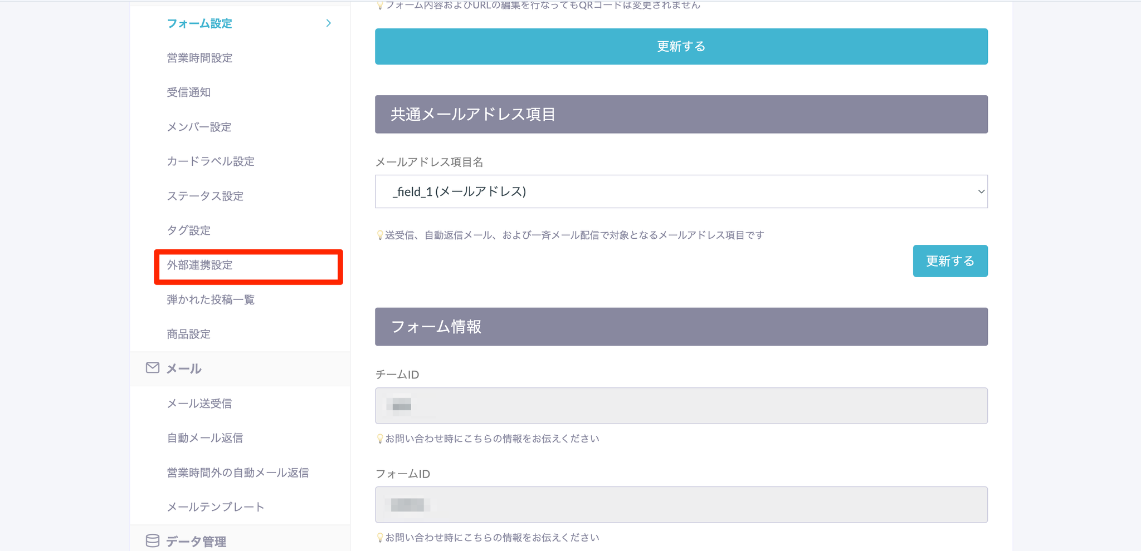The image size is (1141, 551).
Task: Open 弾かれた投稿一覧 list
Action: click(211, 300)
